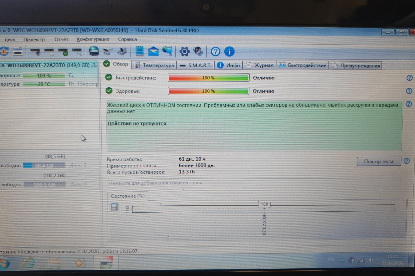Open the Отчёт menu
415x276 pixels.
click(61, 39)
